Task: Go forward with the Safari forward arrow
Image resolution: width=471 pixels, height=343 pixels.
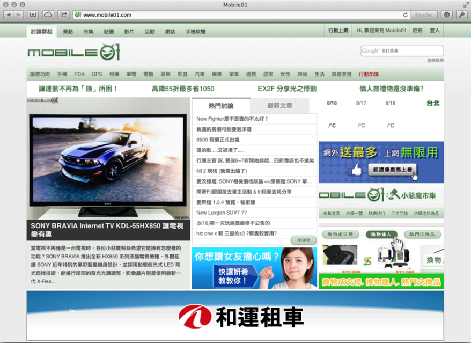Action: 19,14
